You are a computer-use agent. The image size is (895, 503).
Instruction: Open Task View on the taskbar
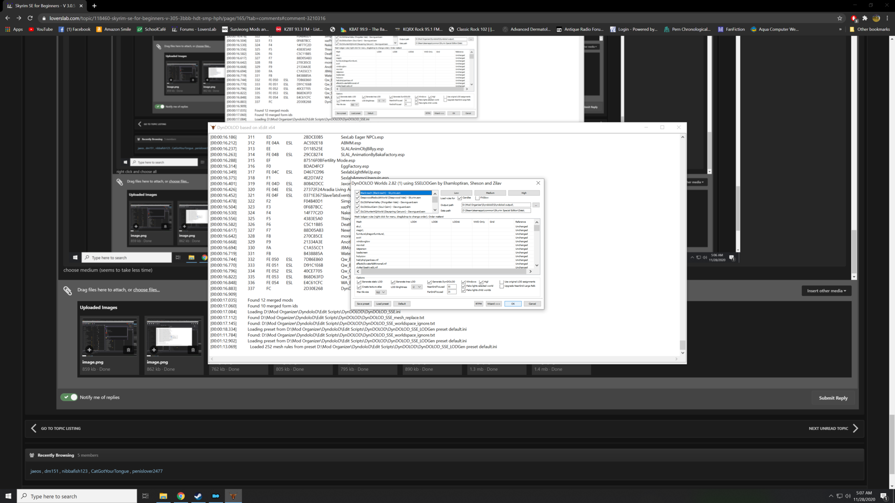point(145,496)
